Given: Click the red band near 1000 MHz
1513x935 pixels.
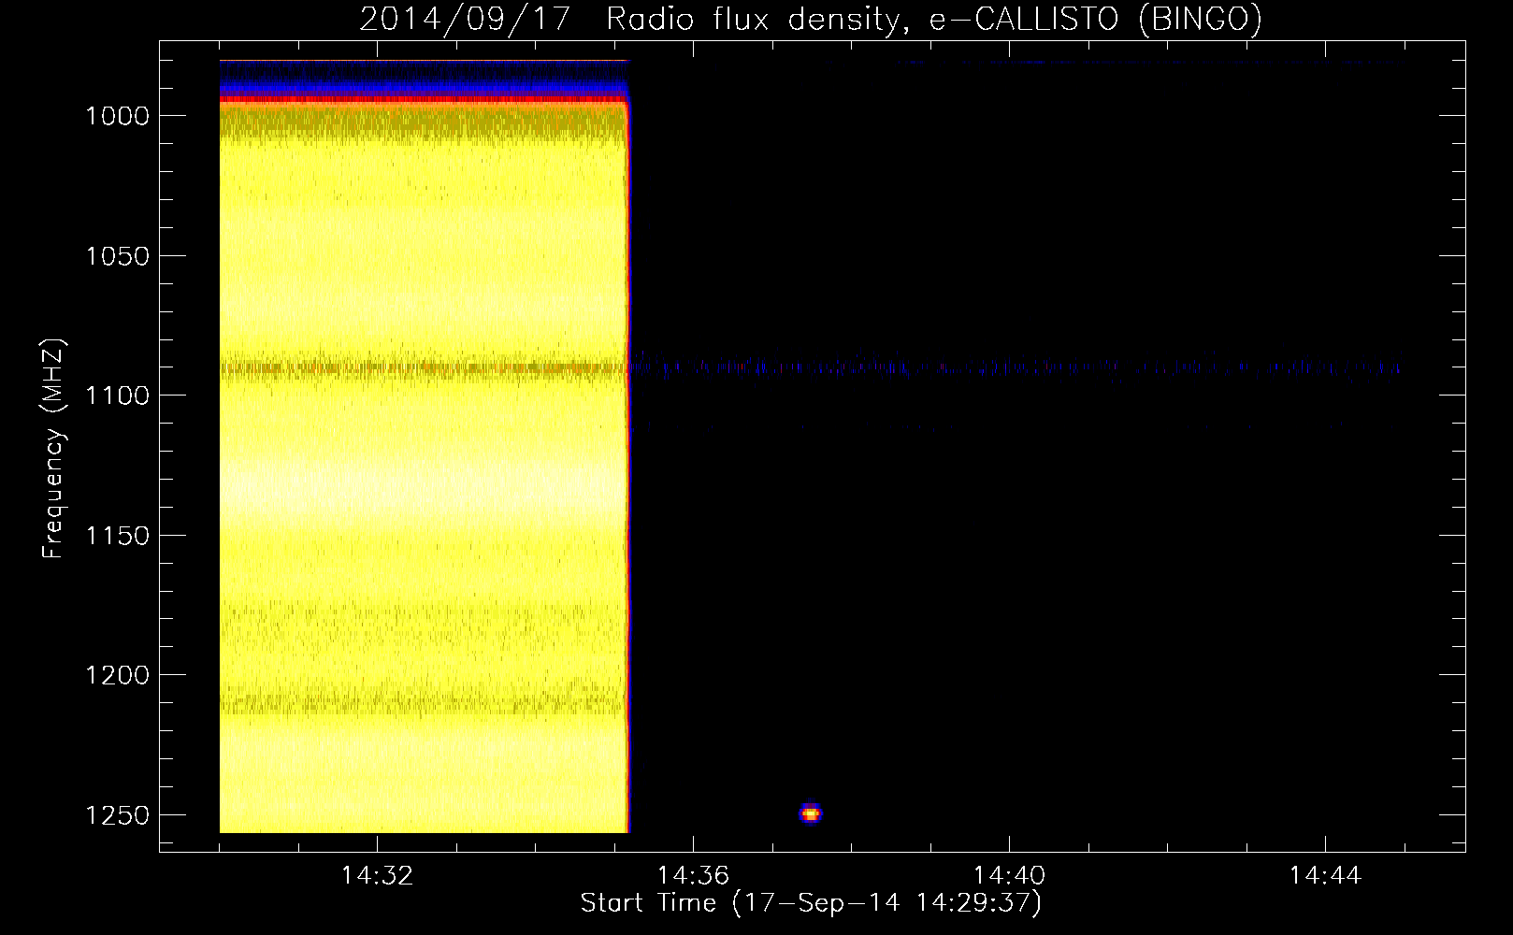Looking at the screenshot, I should [423, 98].
